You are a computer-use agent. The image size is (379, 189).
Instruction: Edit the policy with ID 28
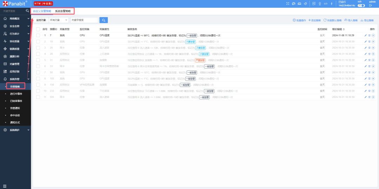[365, 48]
